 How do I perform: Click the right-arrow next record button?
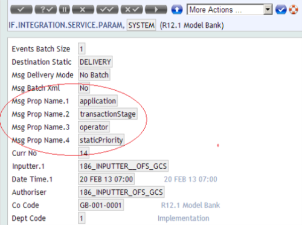tap(156, 10)
